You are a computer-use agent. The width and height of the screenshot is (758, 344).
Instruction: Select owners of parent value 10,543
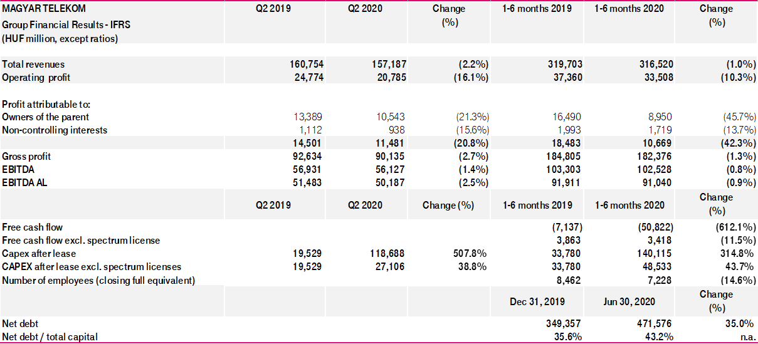coord(389,117)
